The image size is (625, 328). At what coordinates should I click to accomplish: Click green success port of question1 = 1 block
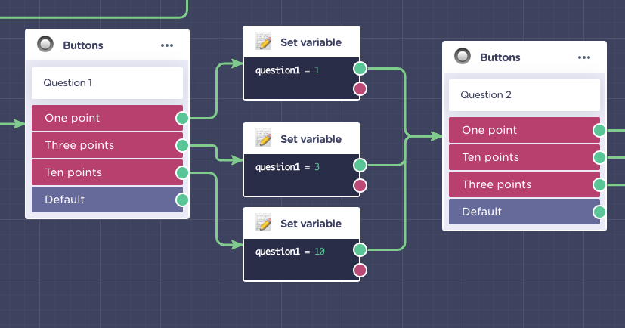pos(360,69)
